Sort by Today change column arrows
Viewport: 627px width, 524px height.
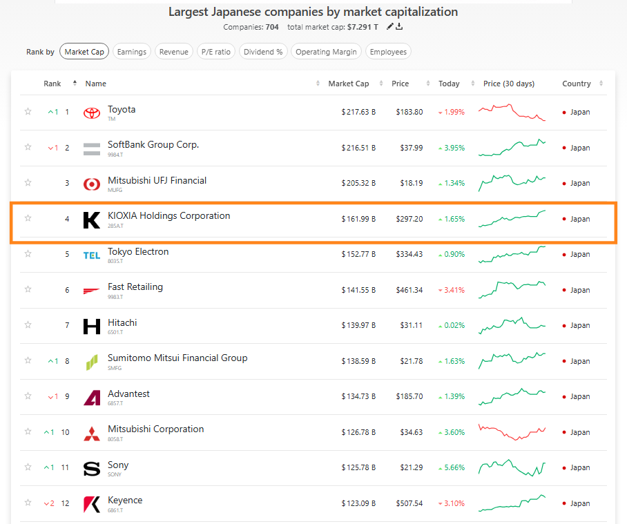(473, 83)
